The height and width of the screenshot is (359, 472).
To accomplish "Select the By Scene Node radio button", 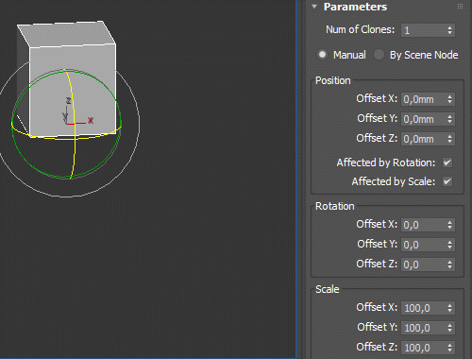I will point(379,55).
